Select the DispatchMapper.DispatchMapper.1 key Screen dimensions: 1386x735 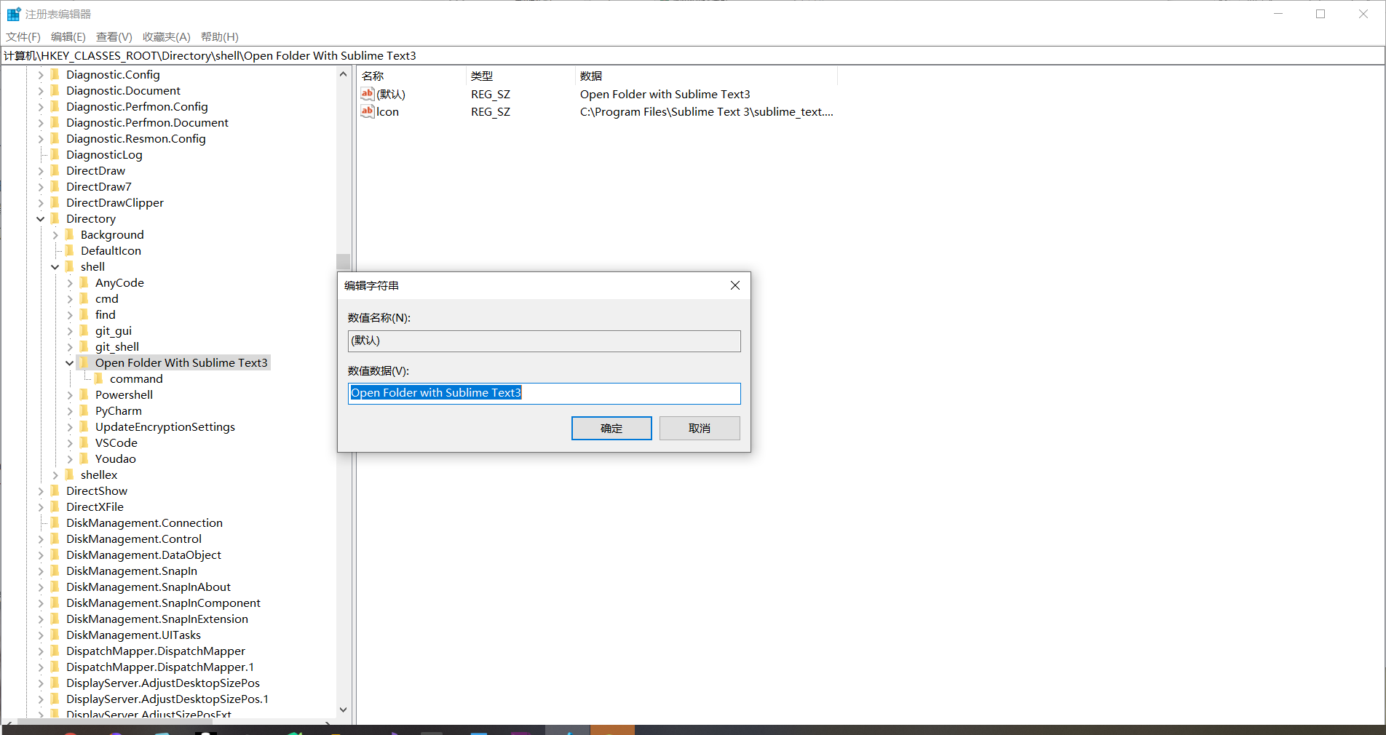(160, 667)
